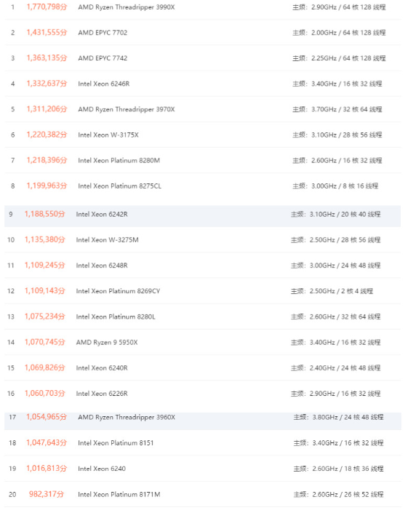This screenshot has height=513, width=408.
Task: Select AMD Ryzen Threadripper 3970X
Action: pos(127,109)
